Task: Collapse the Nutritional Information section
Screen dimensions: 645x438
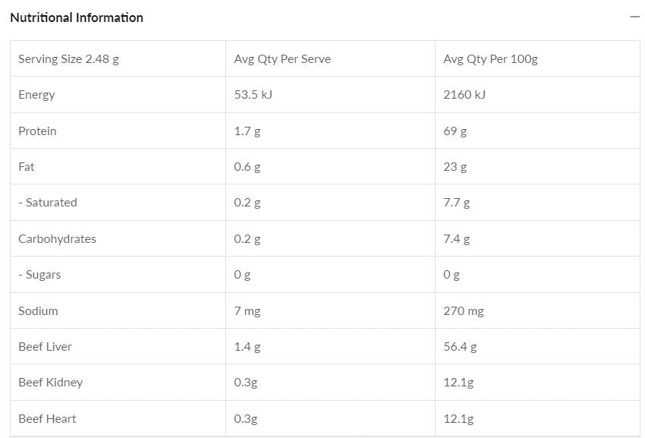Action: (634, 17)
